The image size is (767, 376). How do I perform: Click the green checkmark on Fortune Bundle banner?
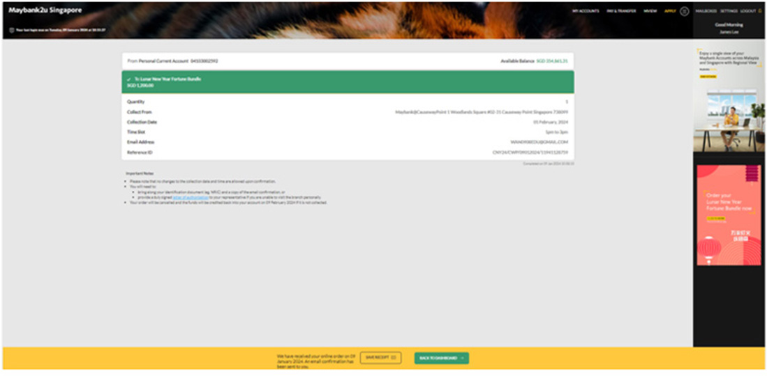point(129,79)
